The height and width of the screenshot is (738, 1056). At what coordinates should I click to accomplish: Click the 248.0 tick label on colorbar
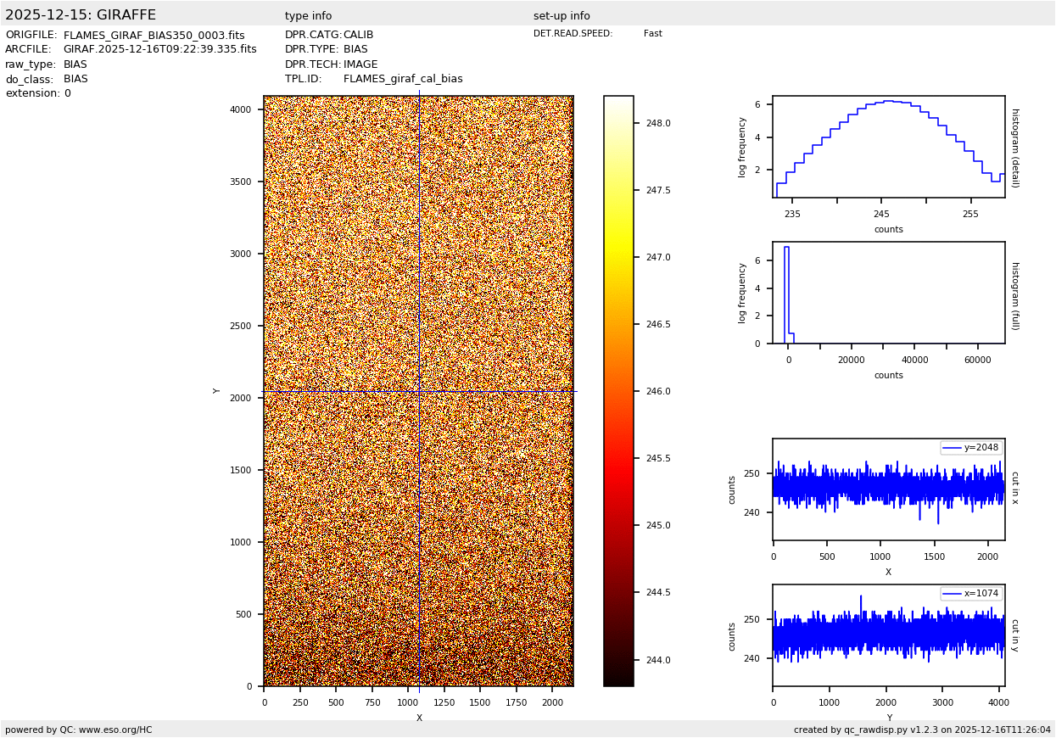click(x=657, y=123)
